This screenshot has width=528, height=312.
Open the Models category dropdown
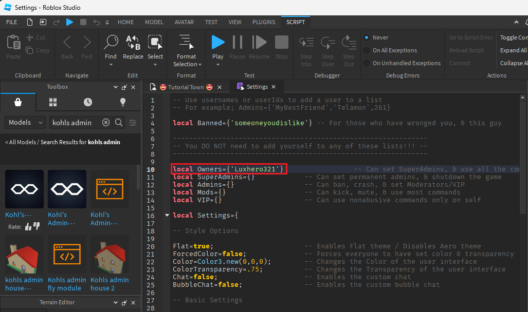click(x=25, y=123)
